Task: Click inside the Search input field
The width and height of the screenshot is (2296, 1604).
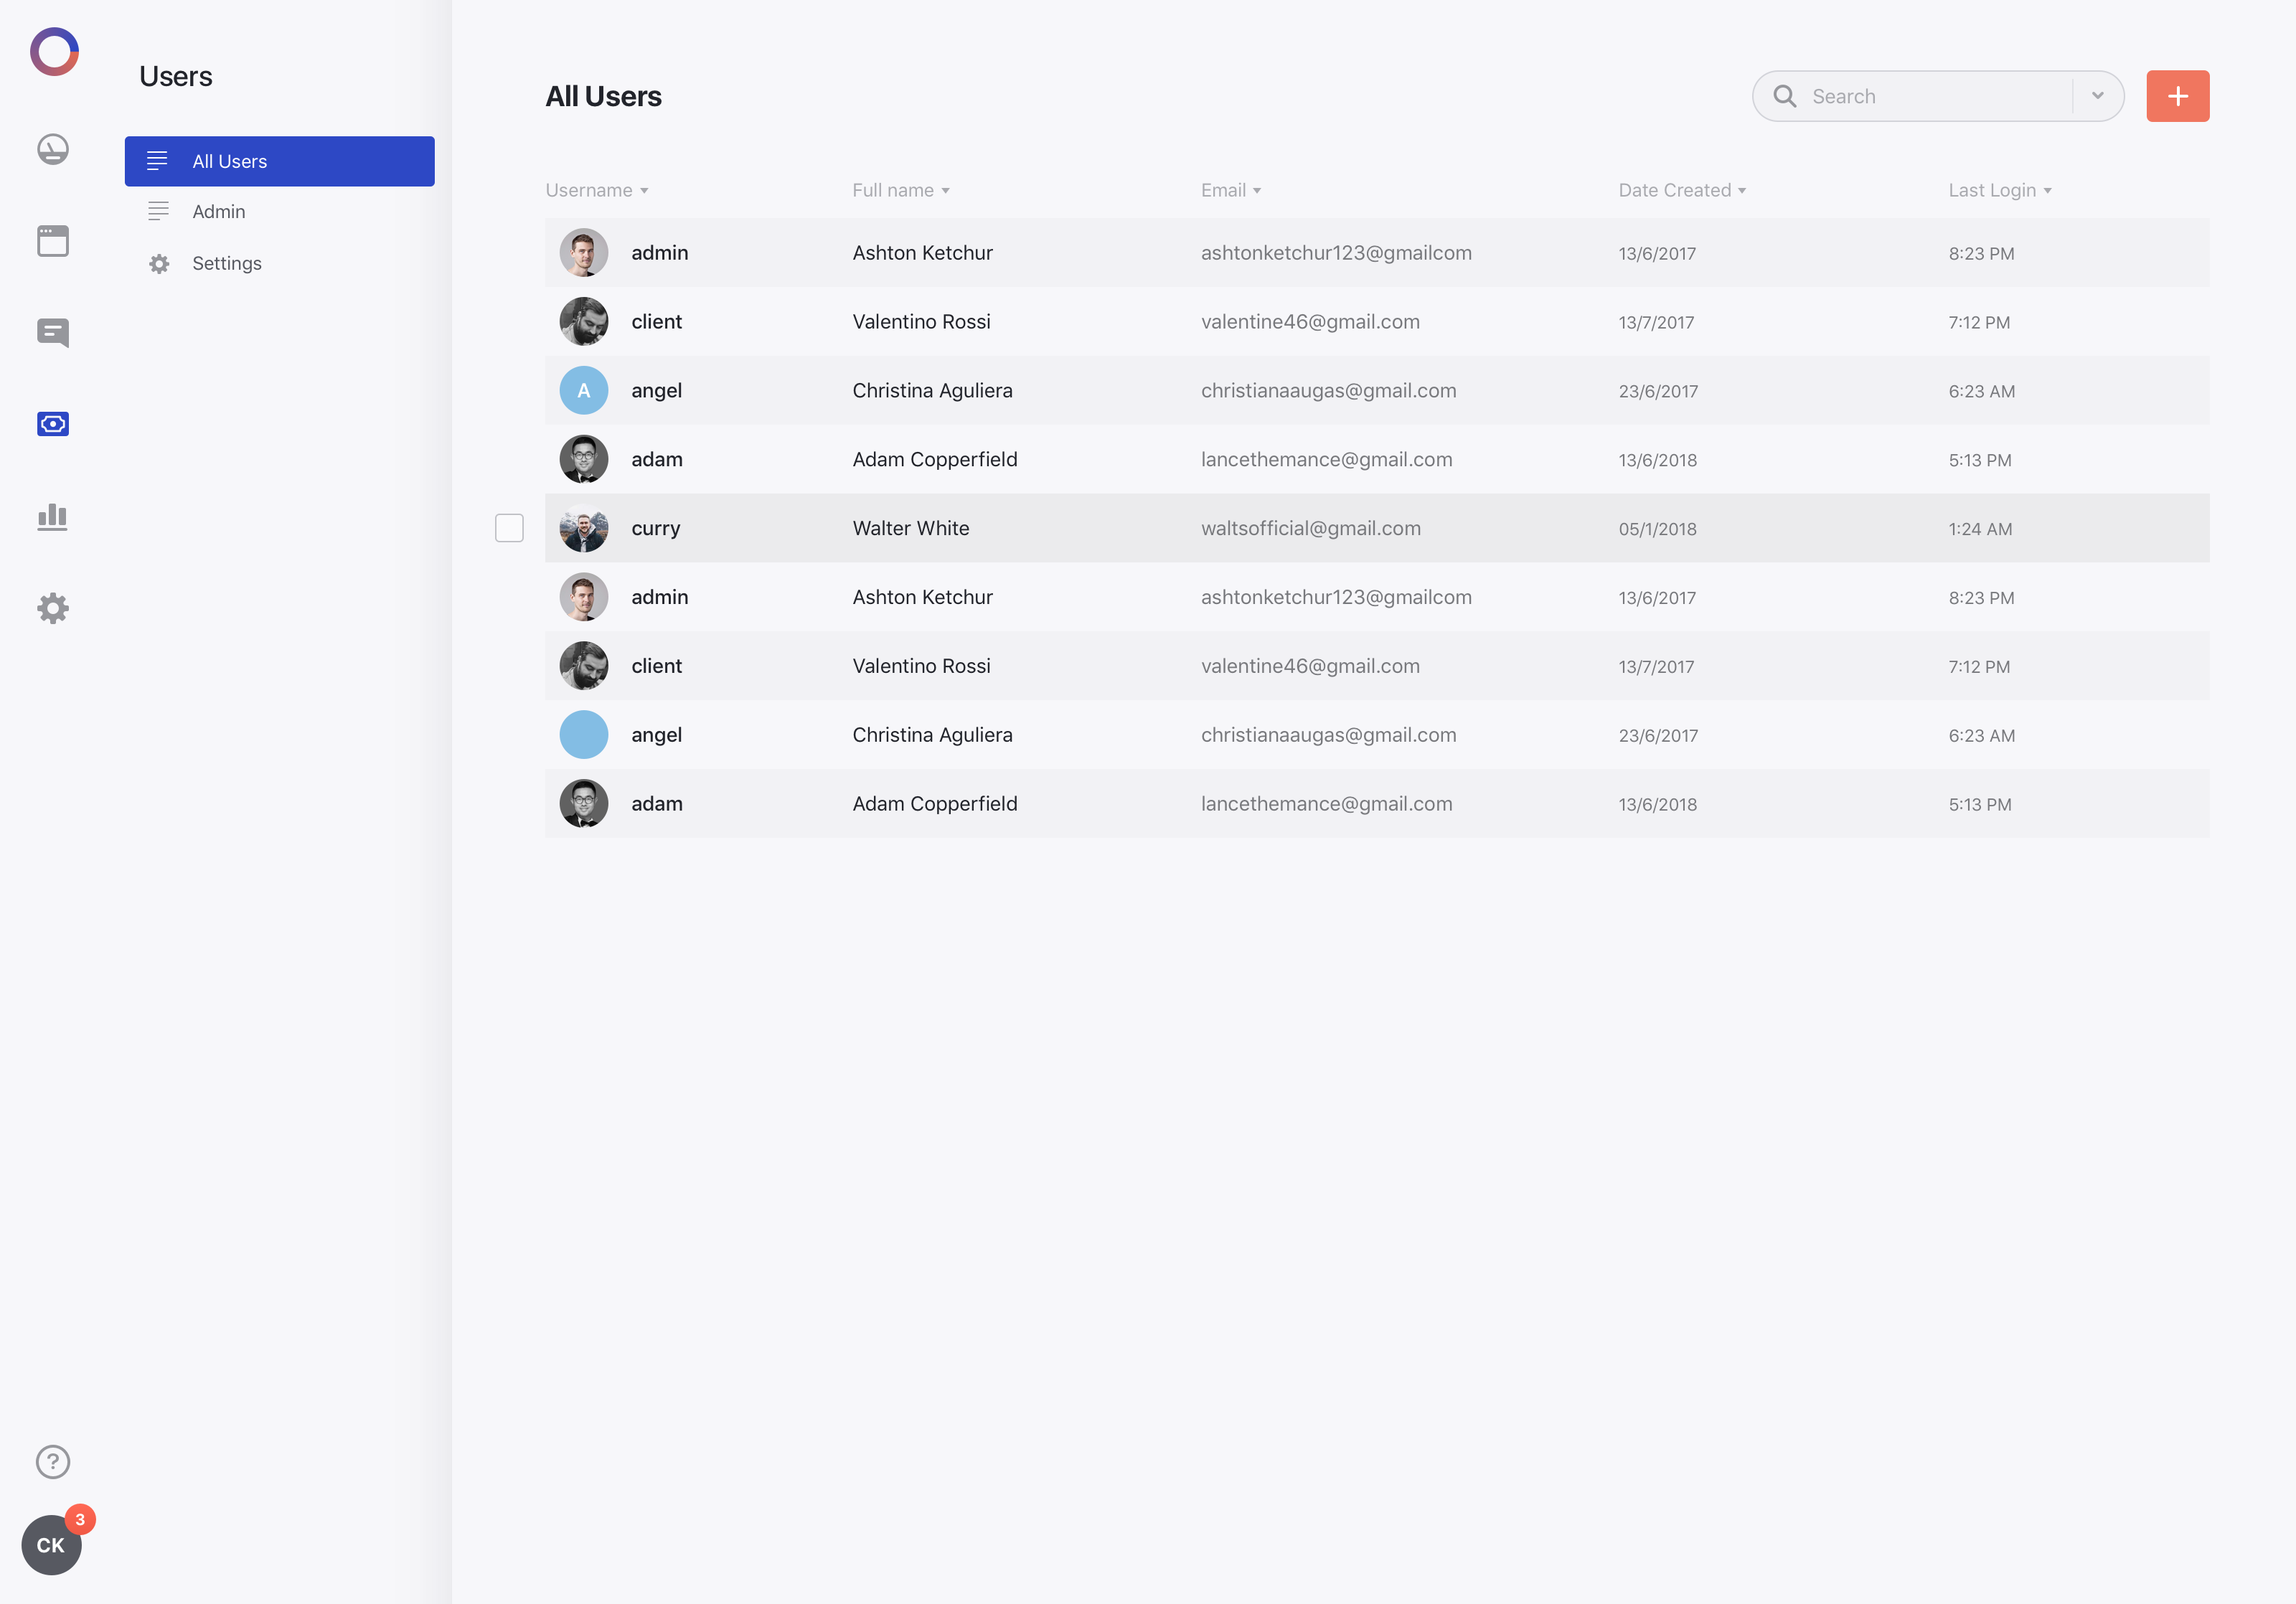Action: (1920, 96)
